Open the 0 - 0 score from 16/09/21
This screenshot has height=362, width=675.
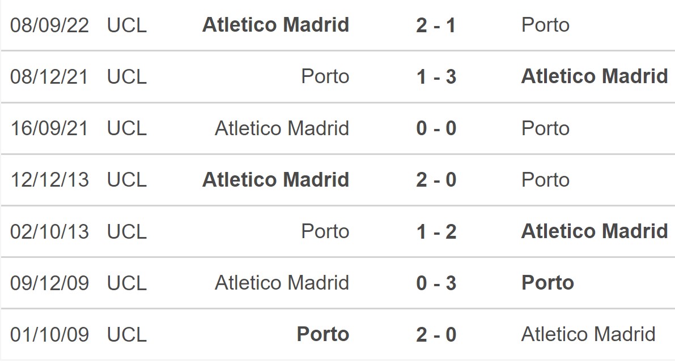coord(436,128)
